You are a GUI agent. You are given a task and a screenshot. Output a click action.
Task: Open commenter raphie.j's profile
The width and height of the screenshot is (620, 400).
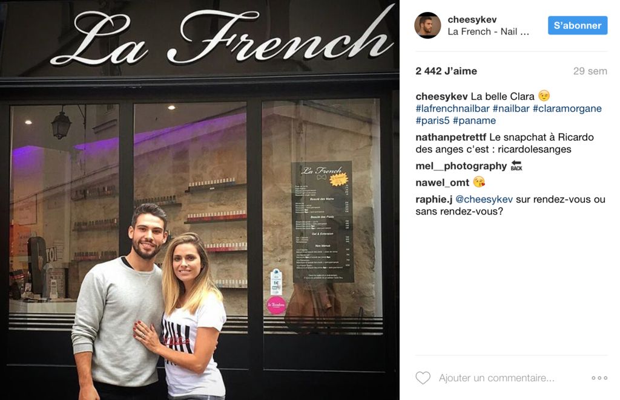tap(434, 199)
